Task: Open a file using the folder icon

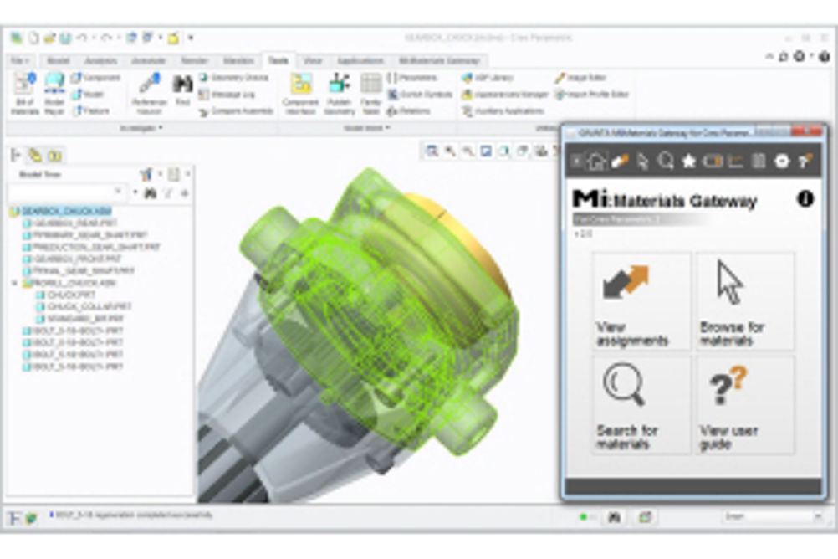Action: [49, 38]
